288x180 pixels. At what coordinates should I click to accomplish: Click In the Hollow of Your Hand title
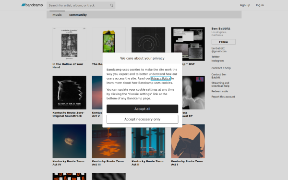click(x=68, y=66)
